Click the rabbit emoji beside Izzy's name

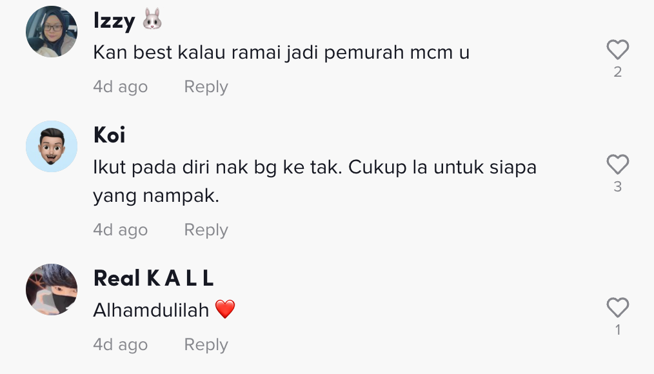click(152, 19)
